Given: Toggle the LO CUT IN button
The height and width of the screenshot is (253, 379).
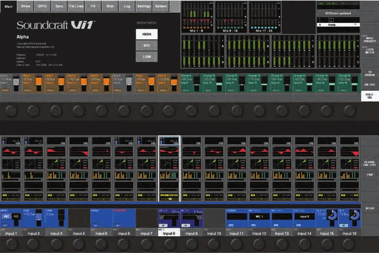Looking at the screenshot, I should tap(163, 225).
